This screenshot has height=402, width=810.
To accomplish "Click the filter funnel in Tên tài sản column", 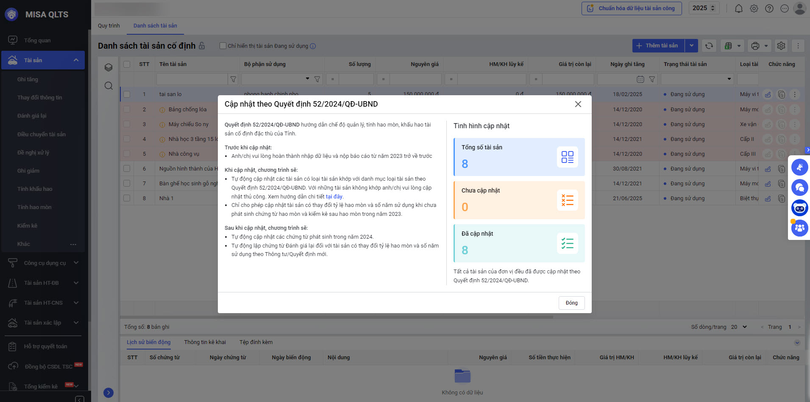I will [x=233, y=79].
